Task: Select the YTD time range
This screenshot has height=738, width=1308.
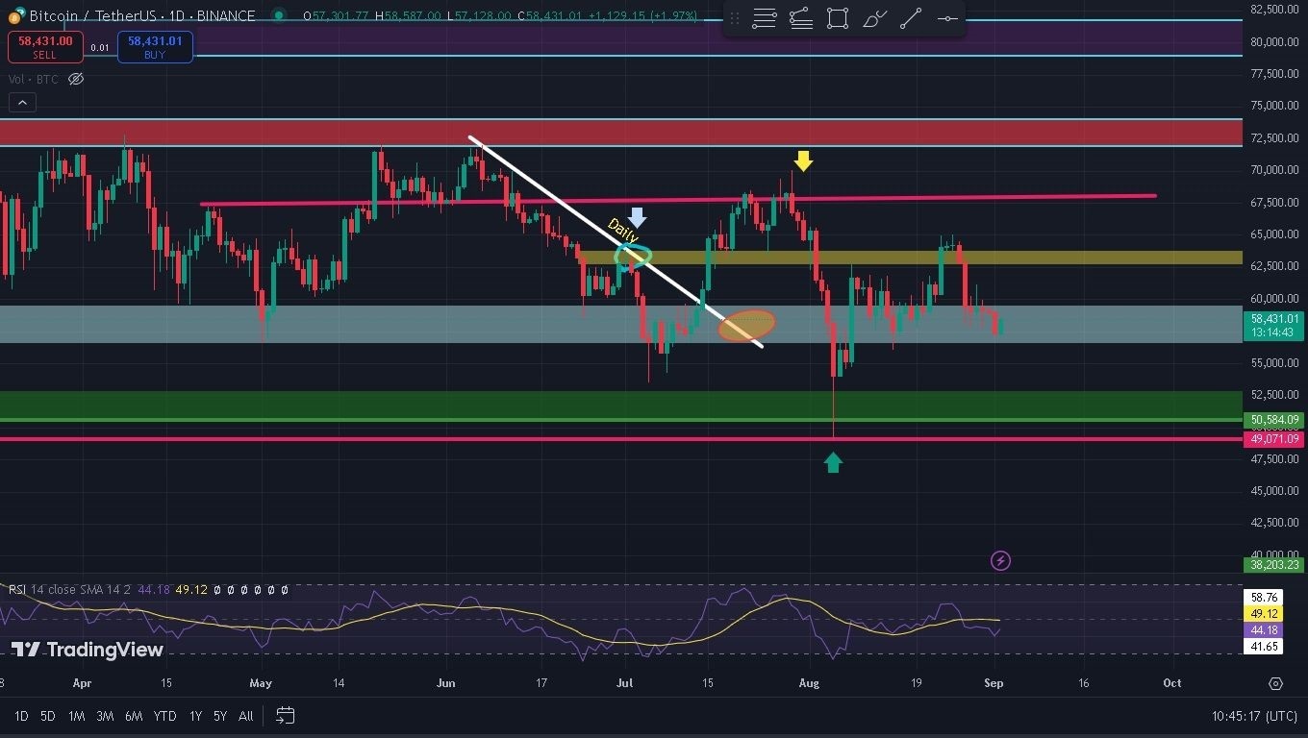Action: tap(164, 715)
